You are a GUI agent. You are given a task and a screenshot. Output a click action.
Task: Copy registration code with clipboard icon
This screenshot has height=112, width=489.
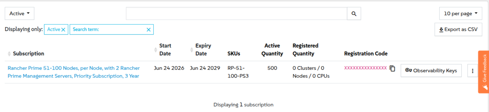(392, 68)
